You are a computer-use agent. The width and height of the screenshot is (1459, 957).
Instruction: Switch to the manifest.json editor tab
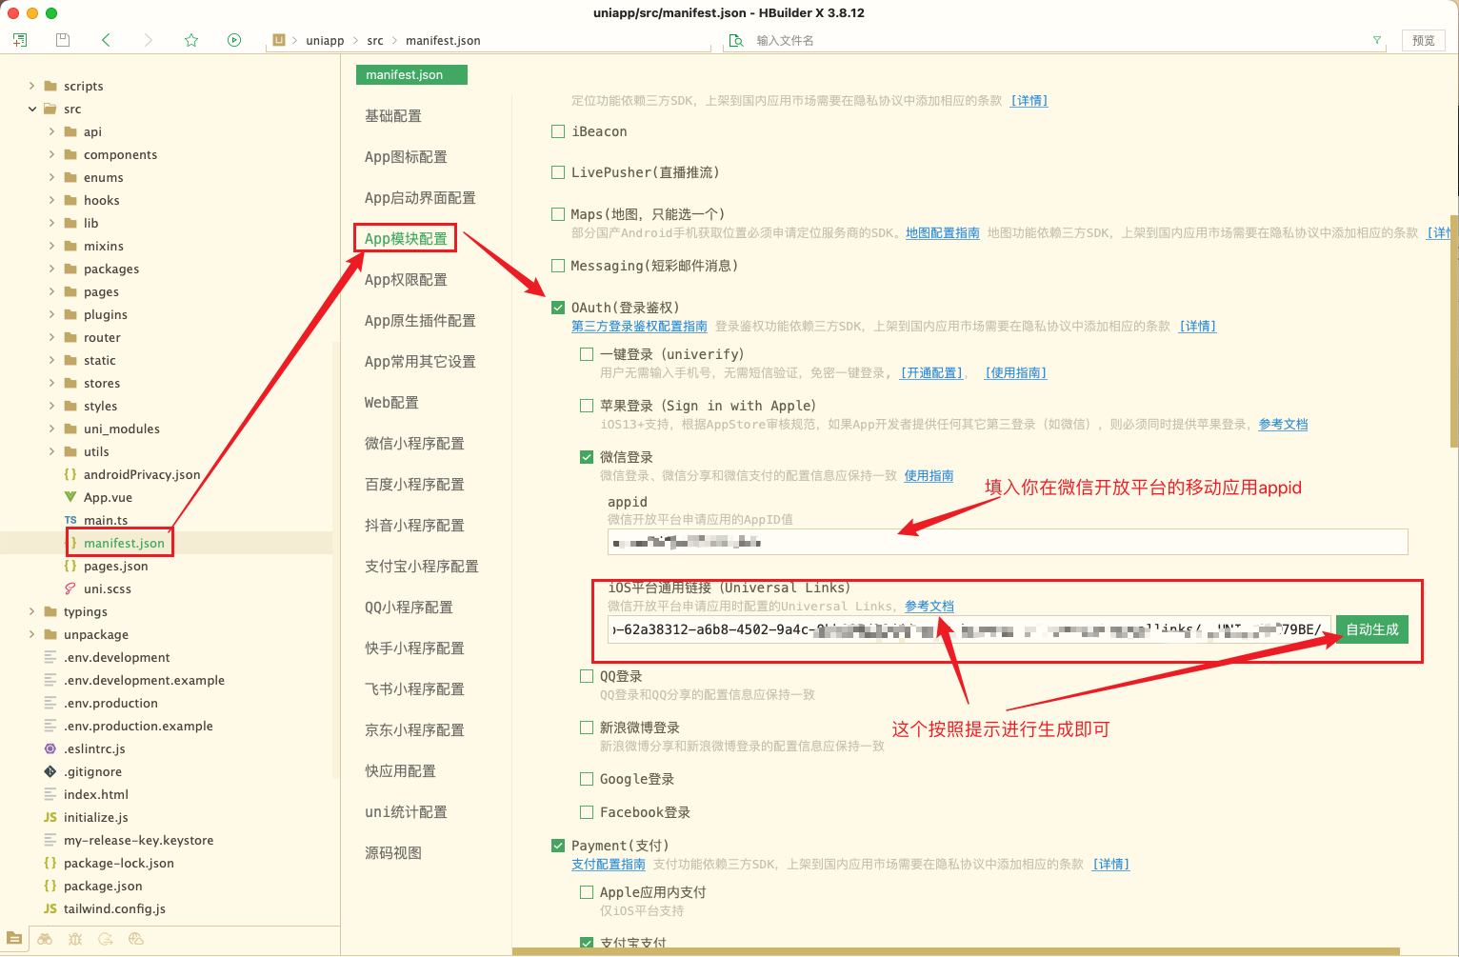(x=411, y=74)
